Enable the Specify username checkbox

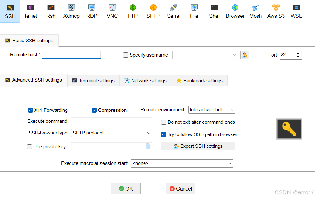coord(126,55)
